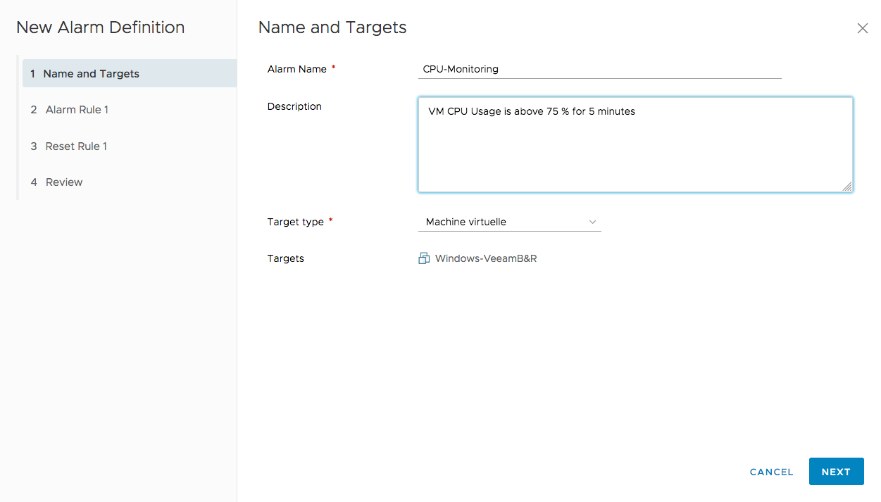Viewport: 881px width, 502px height.
Task: Go to the Reset Rule 1 step
Action: pyautogui.click(x=75, y=146)
